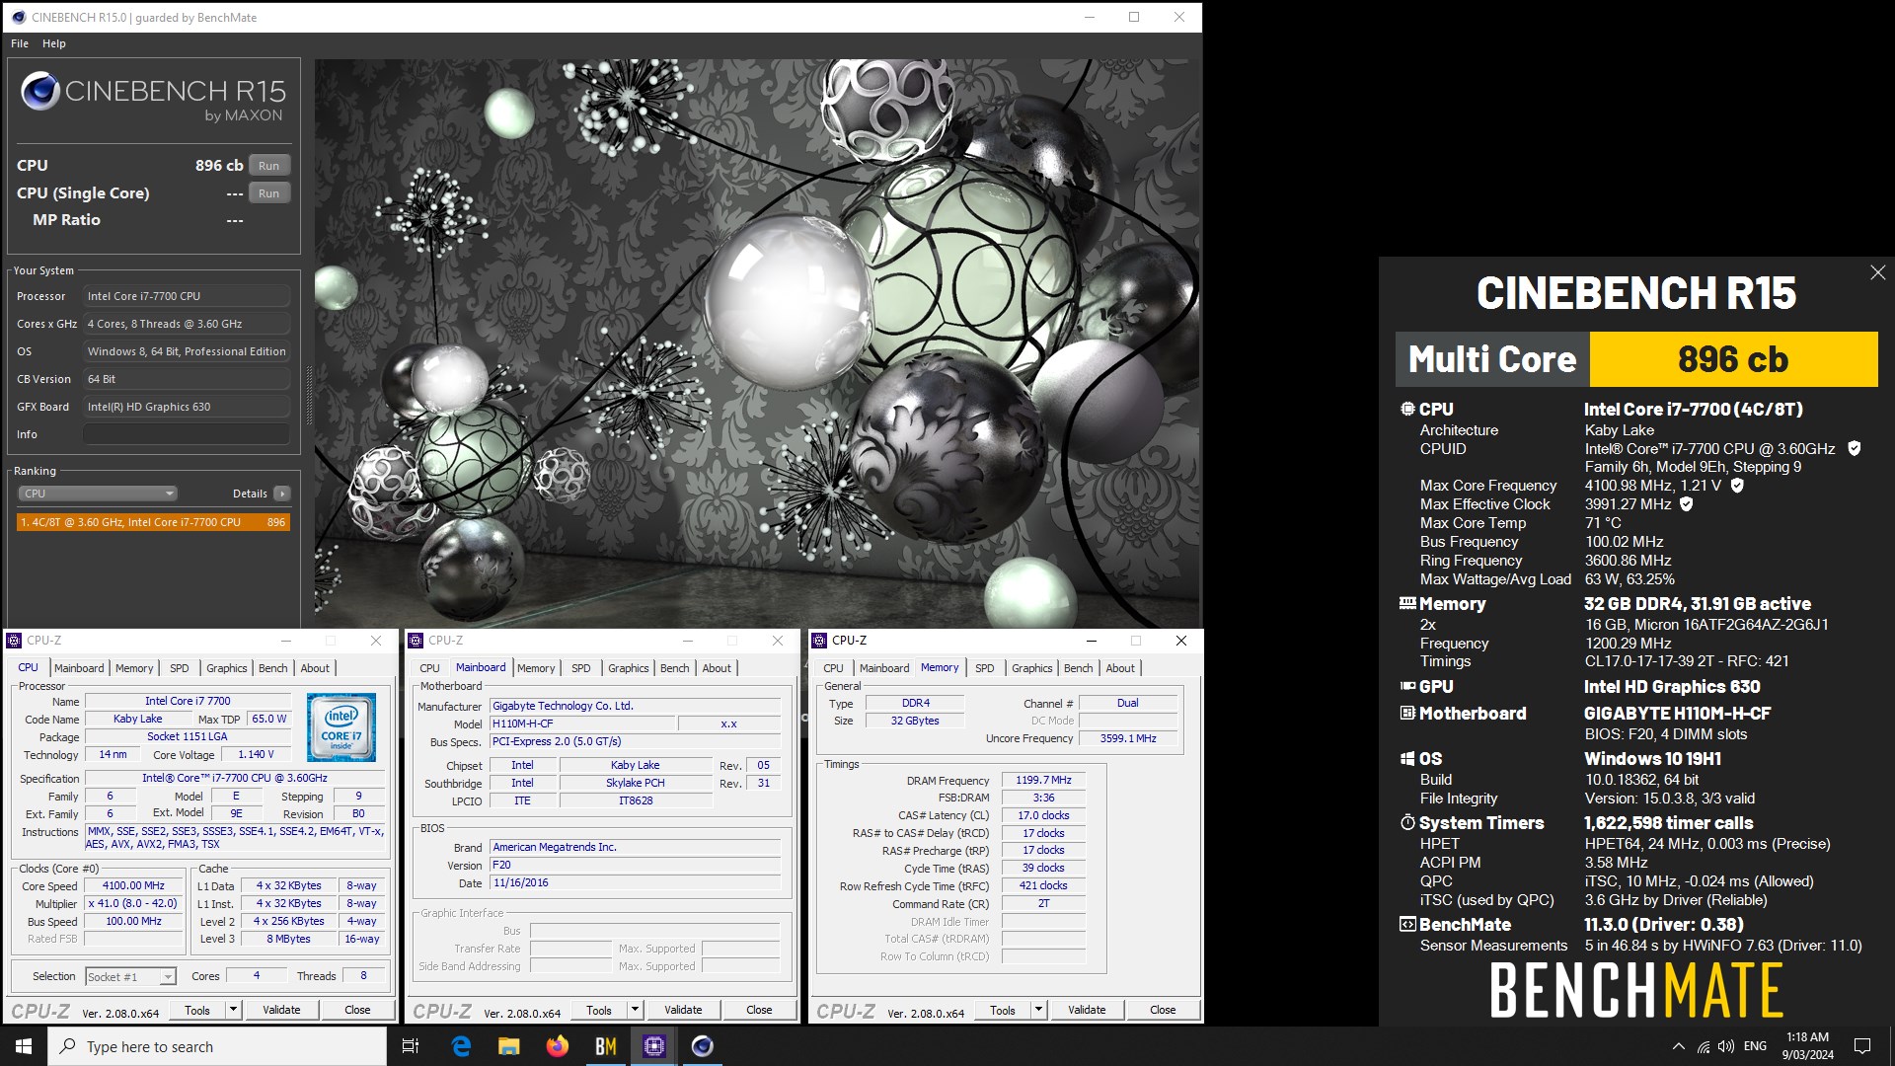Open the Windows Start menu
The image size is (1895, 1066).
[24, 1046]
